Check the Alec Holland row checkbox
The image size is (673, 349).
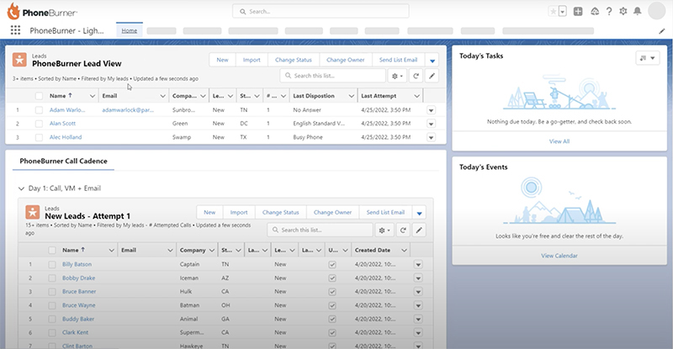click(x=39, y=137)
